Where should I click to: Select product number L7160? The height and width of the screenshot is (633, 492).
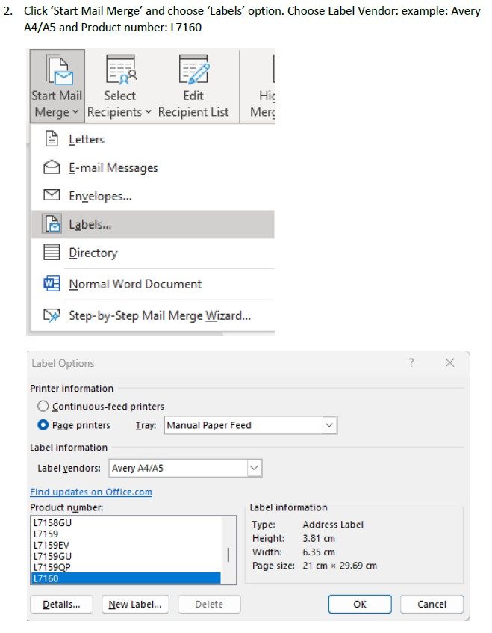click(x=126, y=578)
